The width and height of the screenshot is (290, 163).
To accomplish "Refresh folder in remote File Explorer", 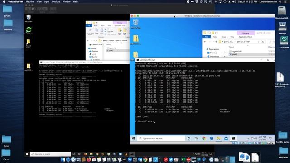I will tap(263, 42).
